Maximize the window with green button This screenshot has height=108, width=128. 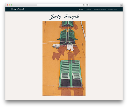coord(11,5)
